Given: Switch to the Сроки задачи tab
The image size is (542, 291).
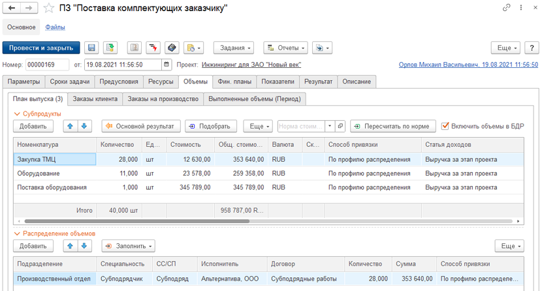Looking at the screenshot, I should [70, 82].
